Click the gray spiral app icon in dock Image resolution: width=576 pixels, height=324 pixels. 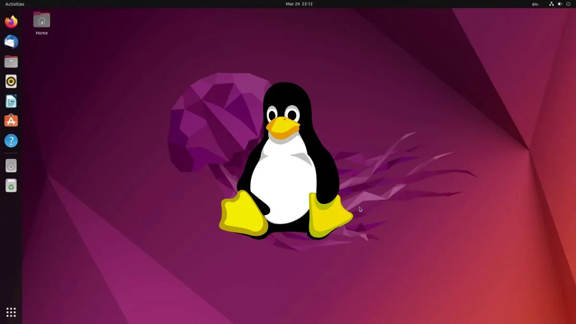point(11,166)
